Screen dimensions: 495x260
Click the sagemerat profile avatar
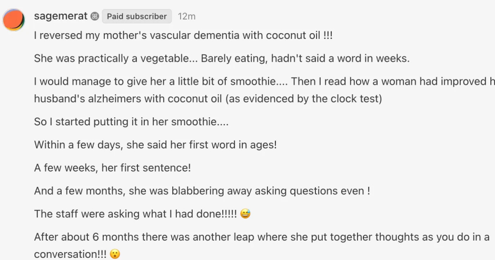(14, 20)
